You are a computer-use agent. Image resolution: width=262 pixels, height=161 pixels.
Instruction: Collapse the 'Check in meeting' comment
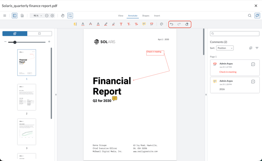point(253,64)
